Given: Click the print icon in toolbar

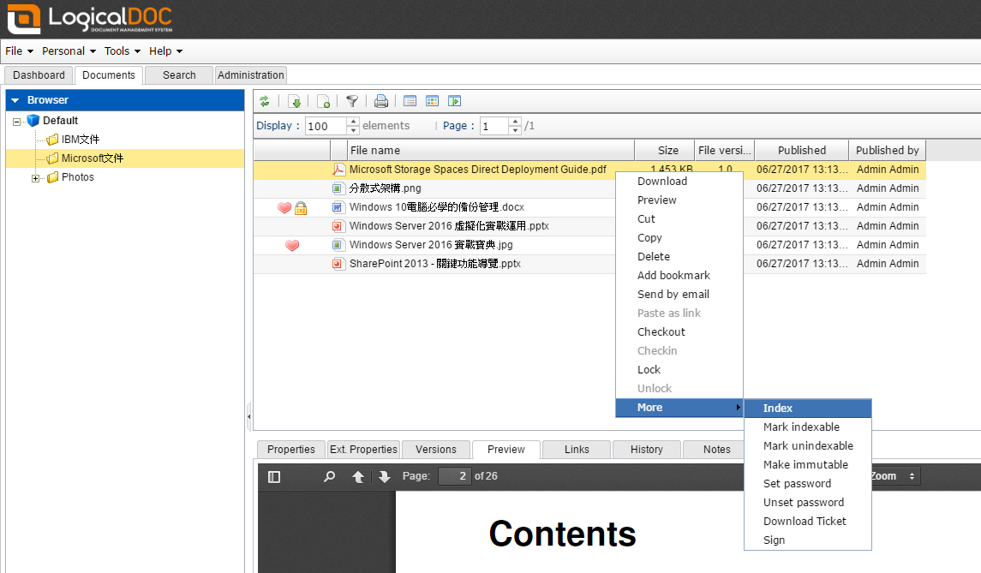Looking at the screenshot, I should pyautogui.click(x=381, y=101).
